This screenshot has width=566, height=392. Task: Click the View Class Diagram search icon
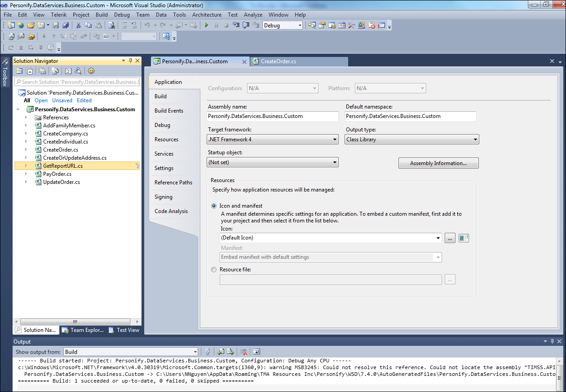pyautogui.click(x=78, y=71)
